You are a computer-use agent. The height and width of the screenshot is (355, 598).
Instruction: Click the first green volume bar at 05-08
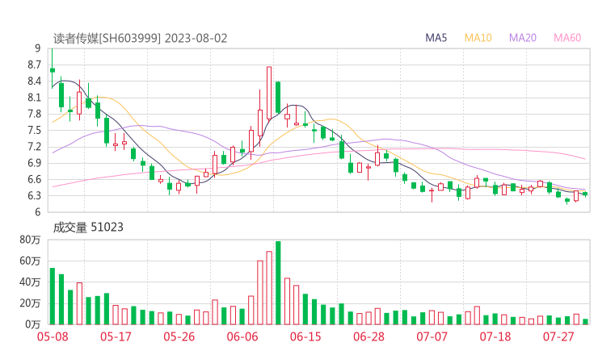53,296
